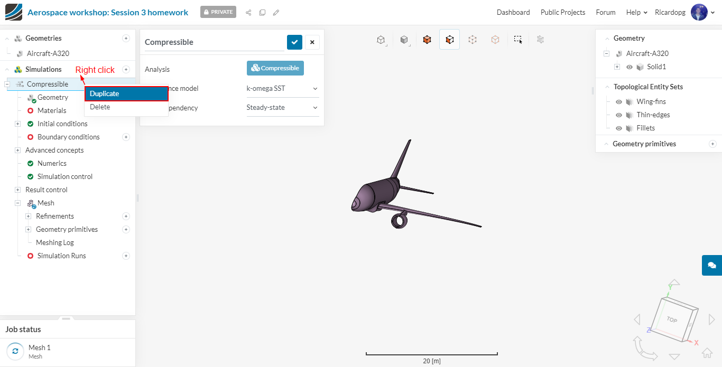Choose Delete from context menu
722x367 pixels.
click(126, 107)
